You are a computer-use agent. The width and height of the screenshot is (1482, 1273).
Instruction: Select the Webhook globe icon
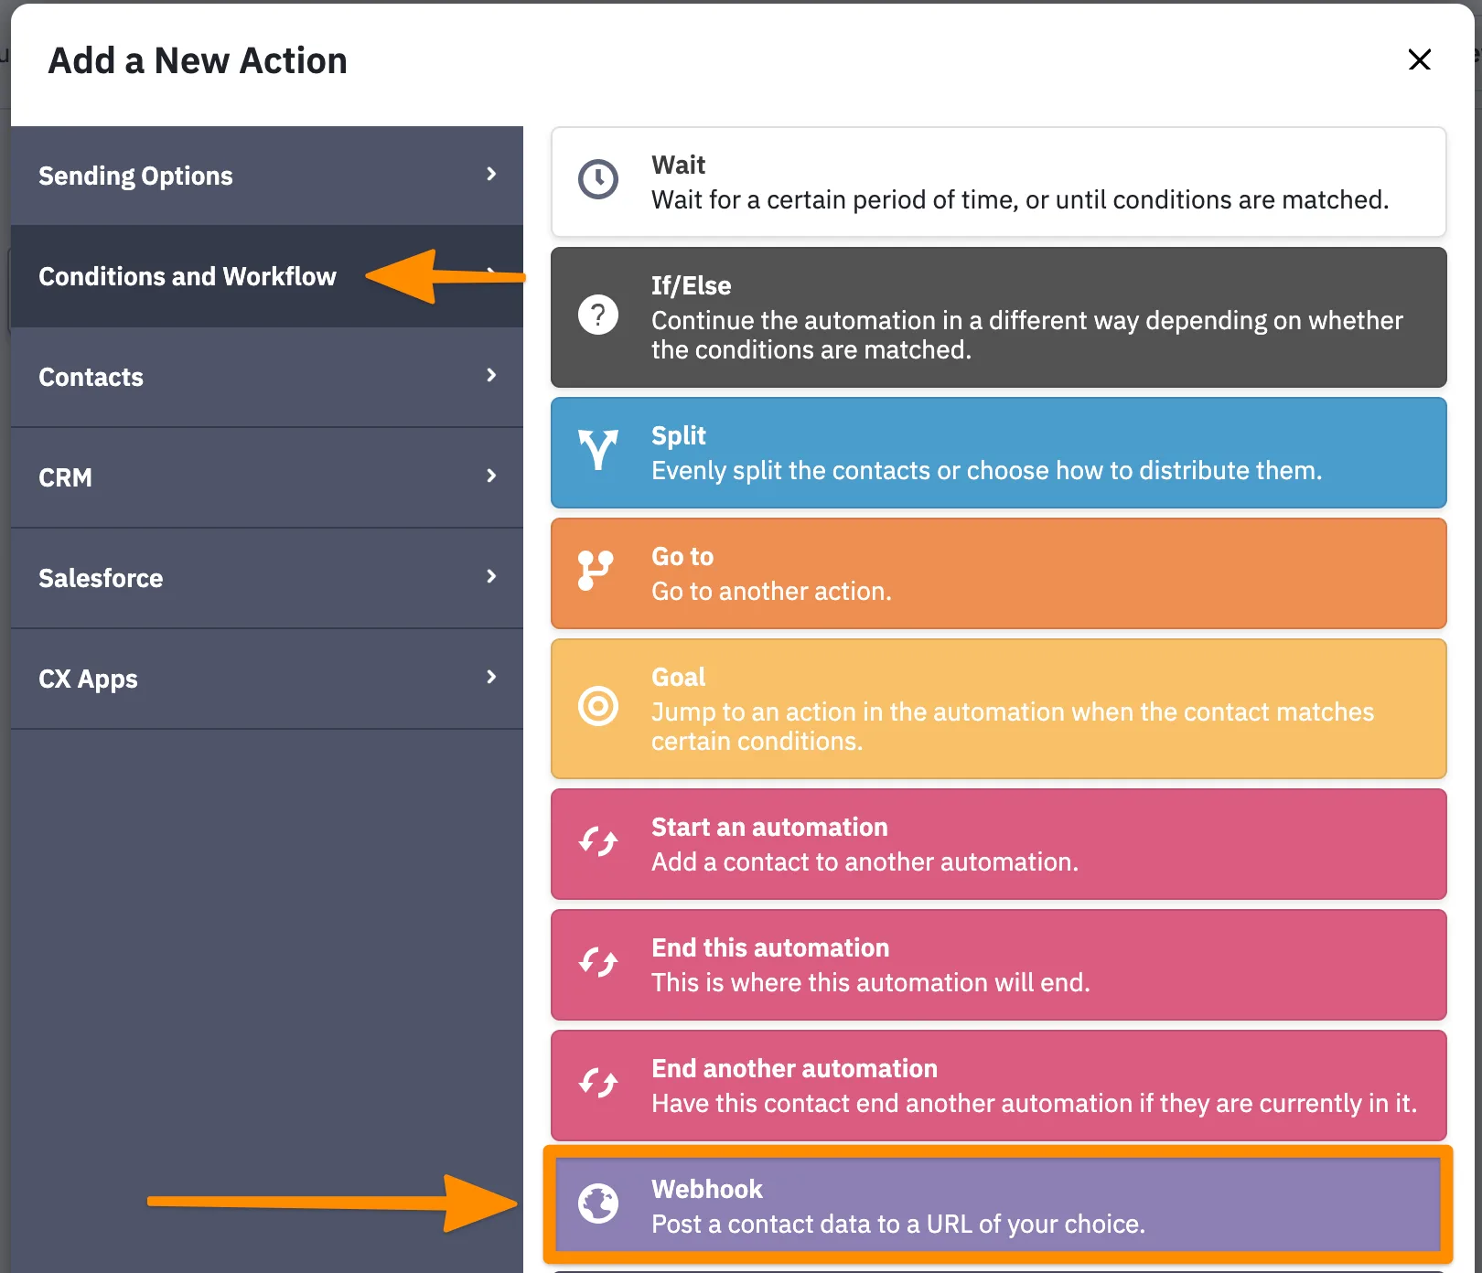click(598, 1204)
